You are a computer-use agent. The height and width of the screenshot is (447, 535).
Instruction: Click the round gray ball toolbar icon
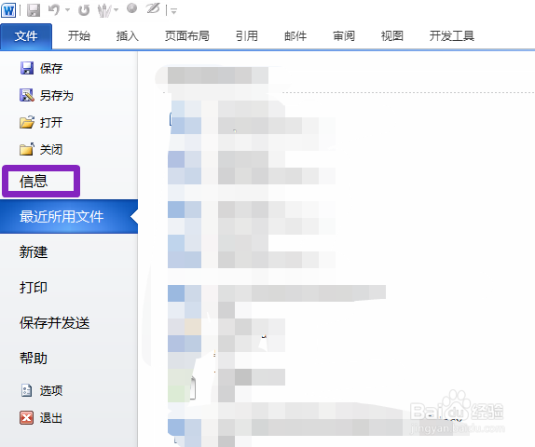(131, 8)
